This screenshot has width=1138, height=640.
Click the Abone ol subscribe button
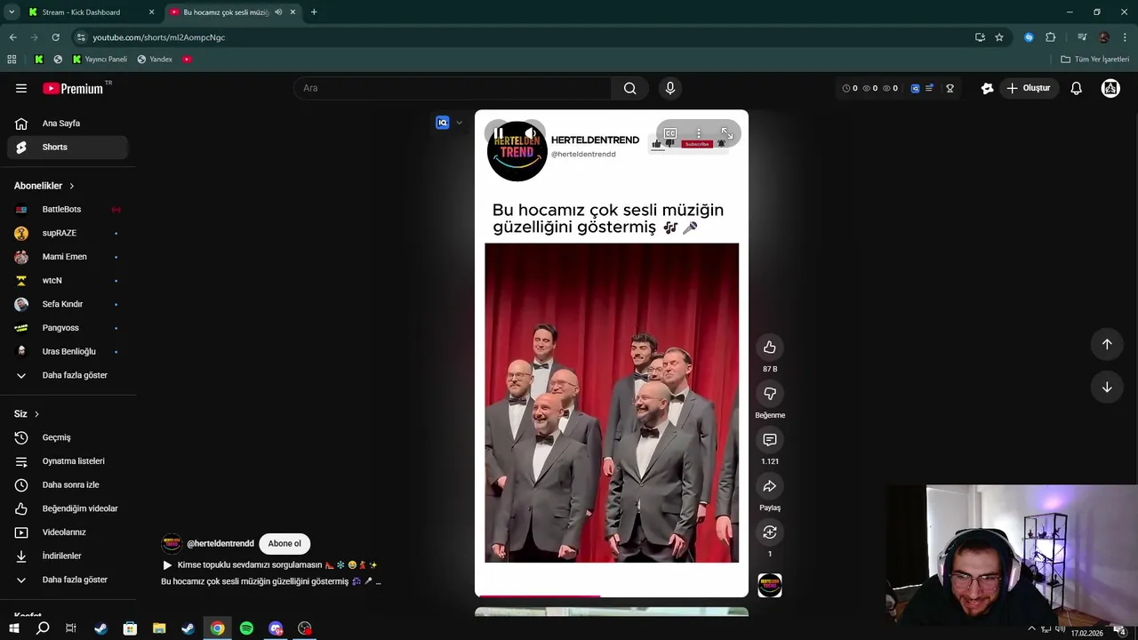pos(284,543)
